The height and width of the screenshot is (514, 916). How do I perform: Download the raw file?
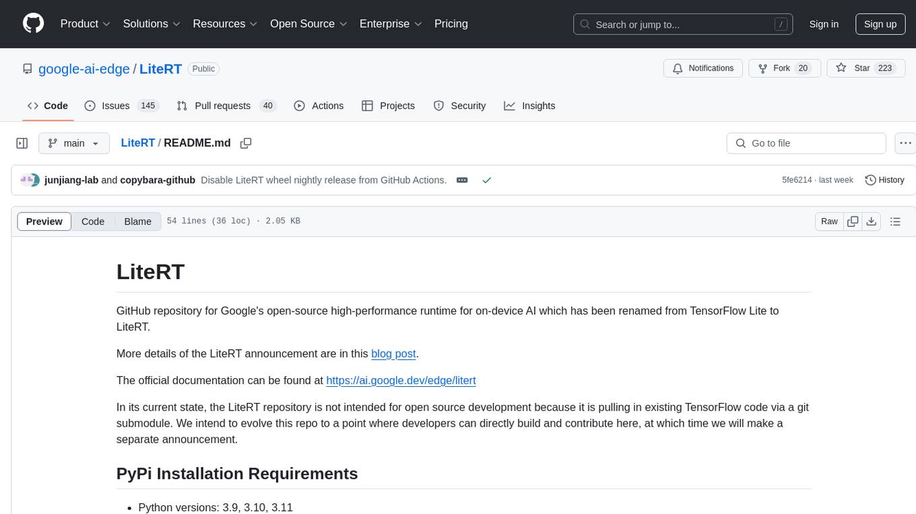872,221
